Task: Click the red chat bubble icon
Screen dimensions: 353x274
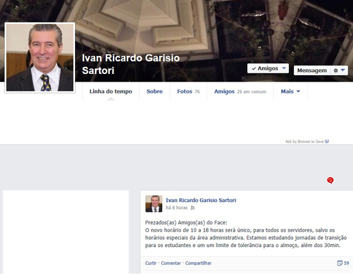Action: tap(331, 180)
